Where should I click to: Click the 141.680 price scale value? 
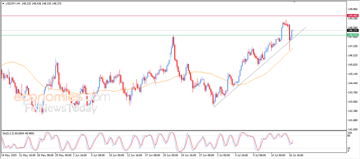click(x=353, y=120)
